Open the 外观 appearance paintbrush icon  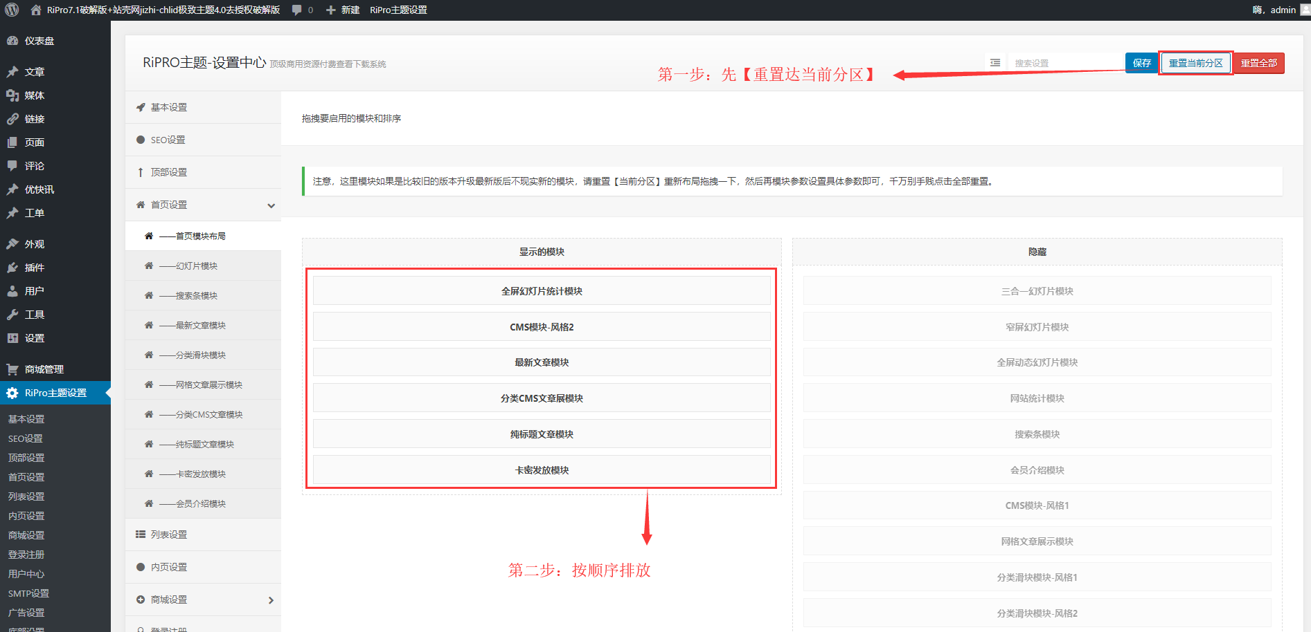point(12,243)
